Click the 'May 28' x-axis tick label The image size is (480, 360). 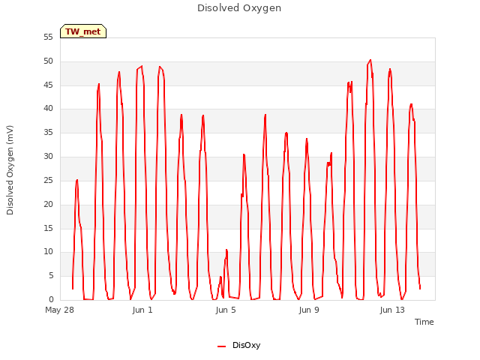tap(60, 310)
